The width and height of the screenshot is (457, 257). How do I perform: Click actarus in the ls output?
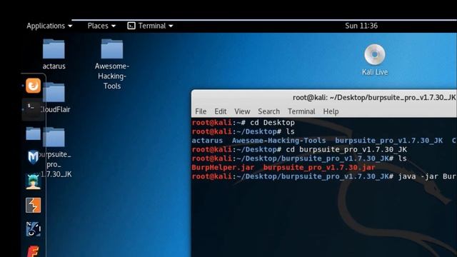pos(207,141)
